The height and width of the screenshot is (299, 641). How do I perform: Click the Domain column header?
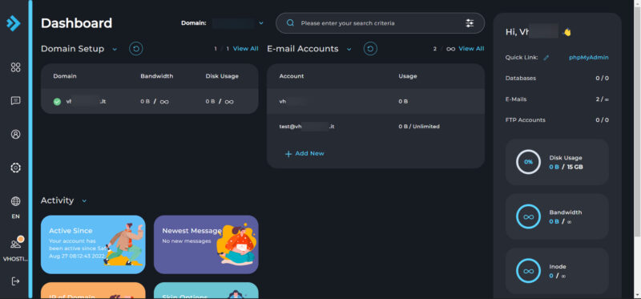(65, 76)
